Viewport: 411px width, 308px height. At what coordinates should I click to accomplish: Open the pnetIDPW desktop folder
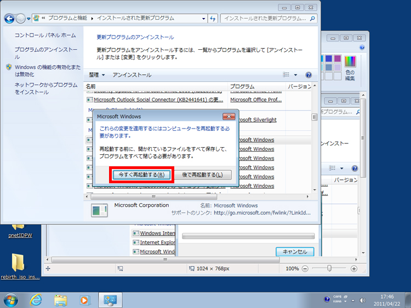(x=20, y=230)
